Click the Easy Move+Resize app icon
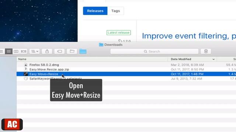The height and width of the screenshot is (132, 236). click(26, 74)
